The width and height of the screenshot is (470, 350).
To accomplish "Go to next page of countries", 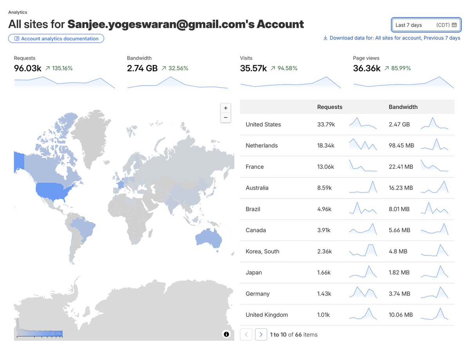I will tap(261, 334).
